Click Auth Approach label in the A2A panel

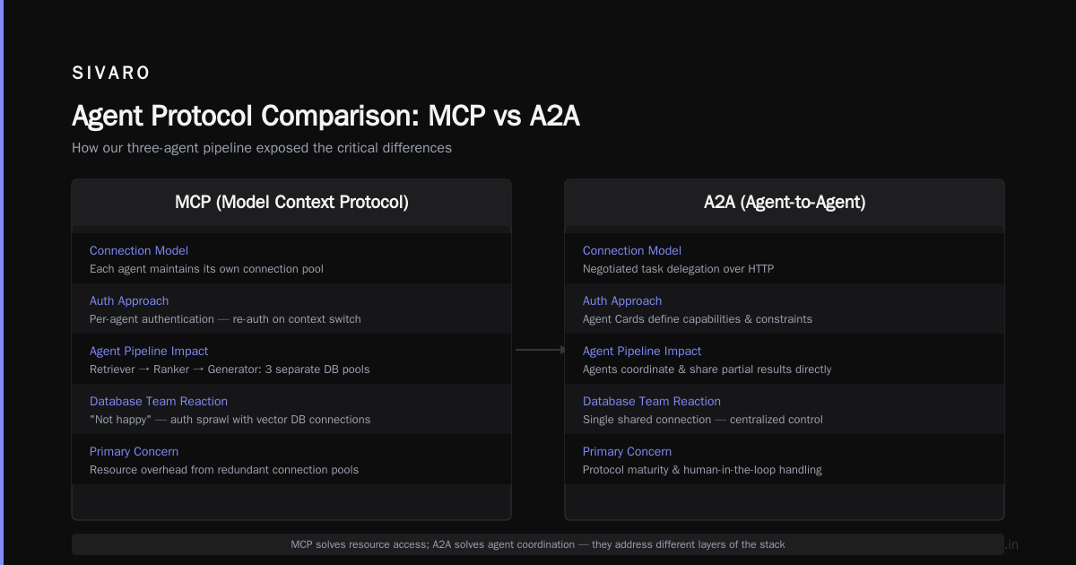[622, 301]
